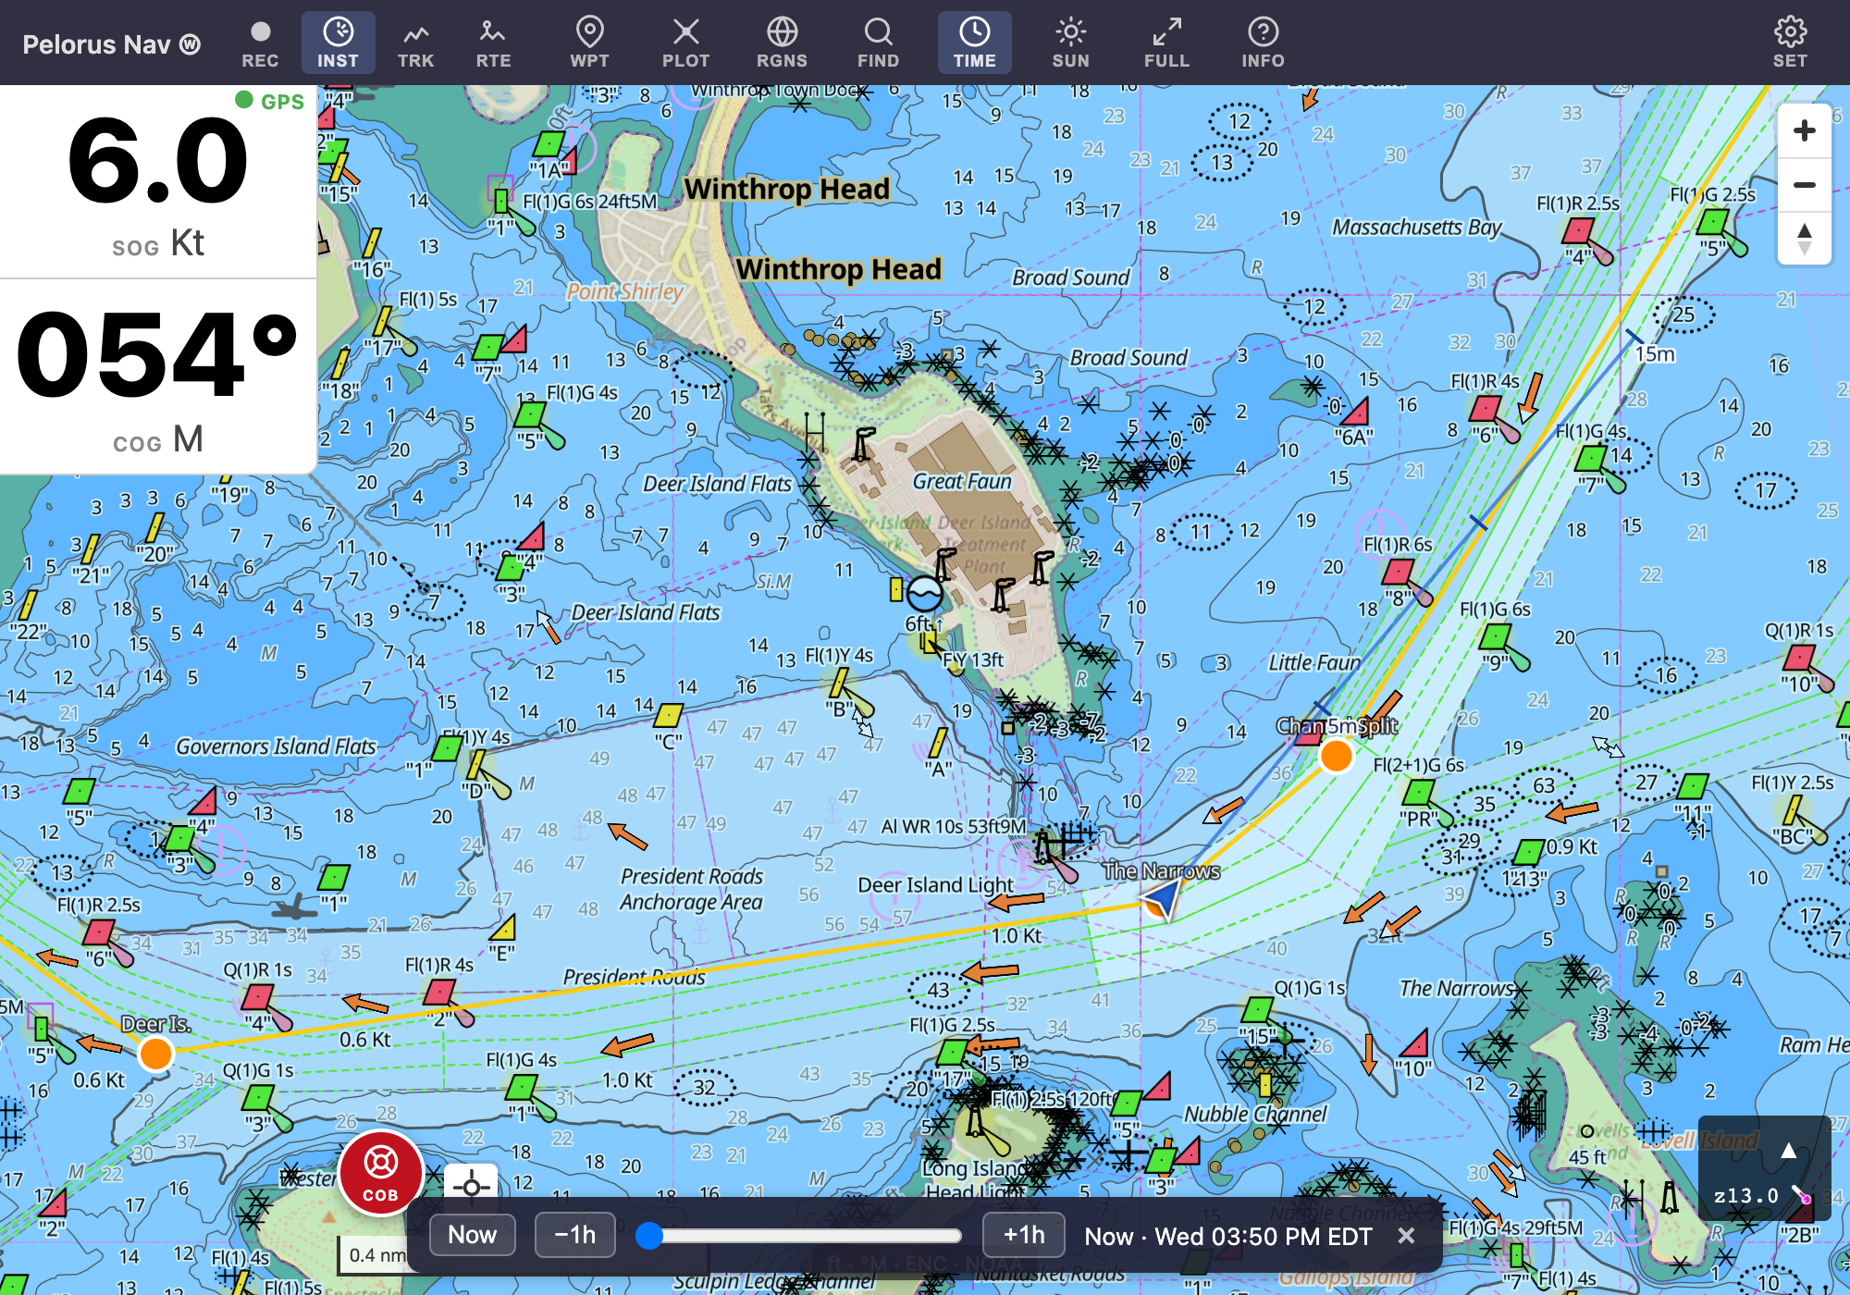The width and height of the screenshot is (1850, 1295).
Task: Open the FIND search tool
Action: coord(878,43)
